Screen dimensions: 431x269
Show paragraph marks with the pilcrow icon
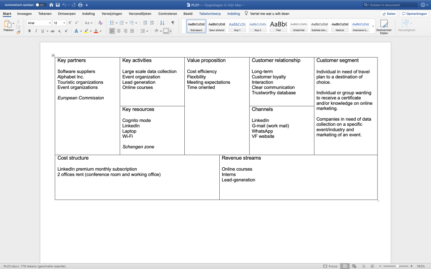[x=173, y=23]
